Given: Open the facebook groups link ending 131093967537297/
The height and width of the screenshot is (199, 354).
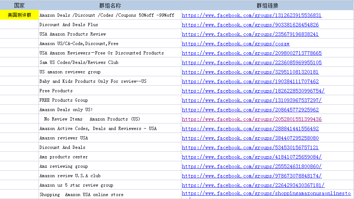Looking at the screenshot, I should coord(252,100).
